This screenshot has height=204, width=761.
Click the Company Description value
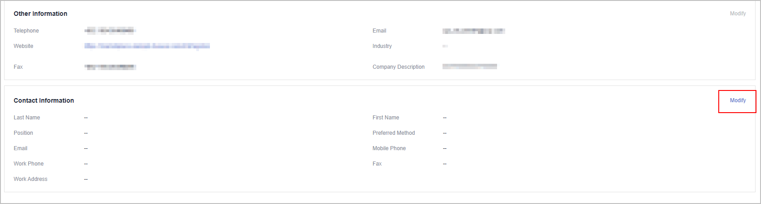click(470, 66)
